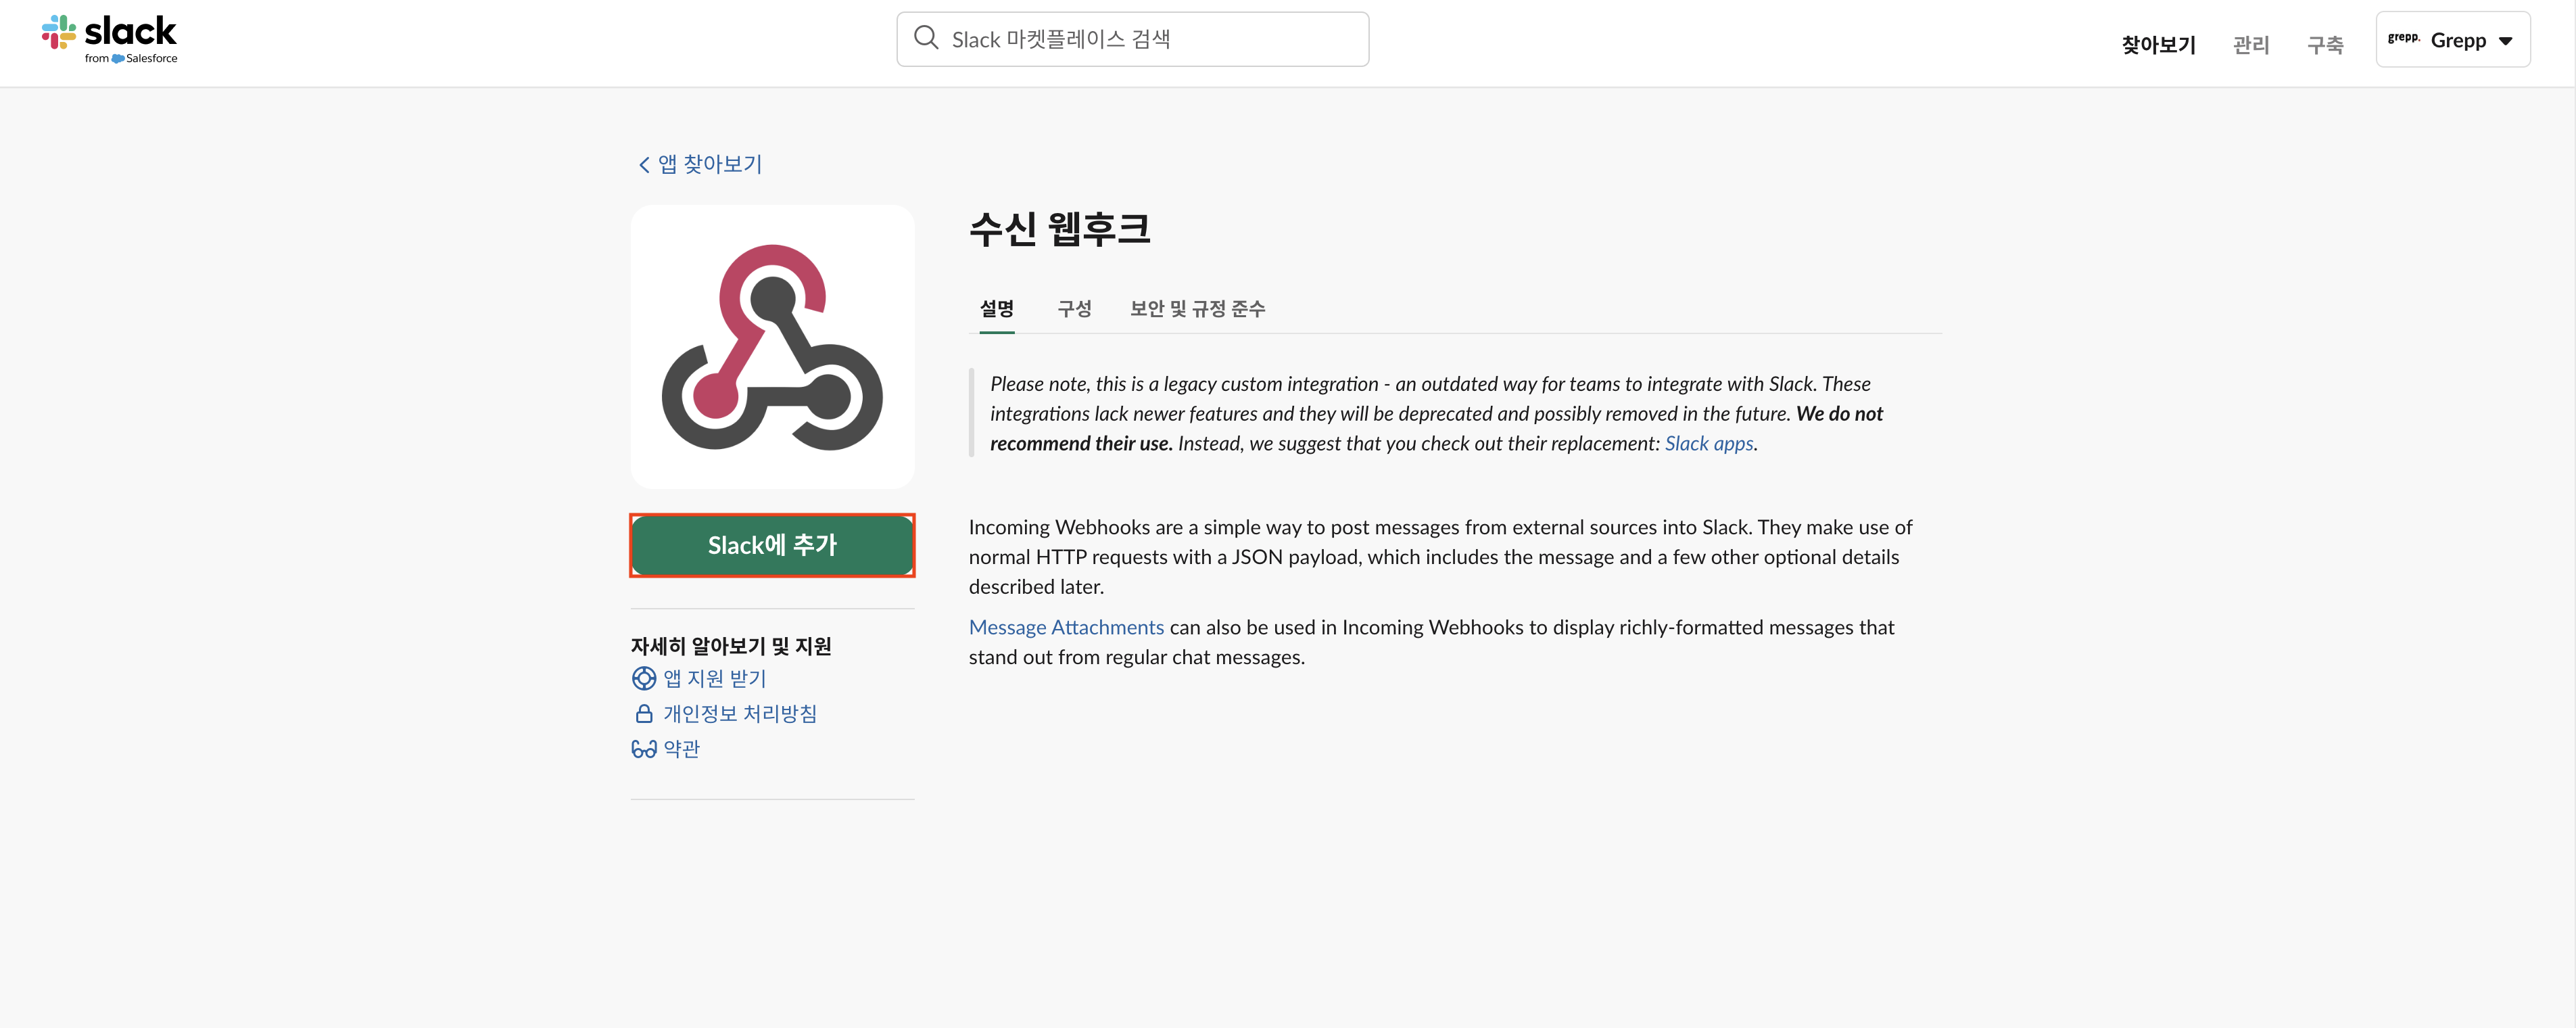This screenshot has width=2576, height=1028.
Task: Select 찾아보기 in the top navigation
Action: tap(2158, 44)
